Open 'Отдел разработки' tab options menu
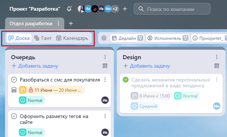Viewport: 227px width, 137px height. pyautogui.click(x=58, y=23)
